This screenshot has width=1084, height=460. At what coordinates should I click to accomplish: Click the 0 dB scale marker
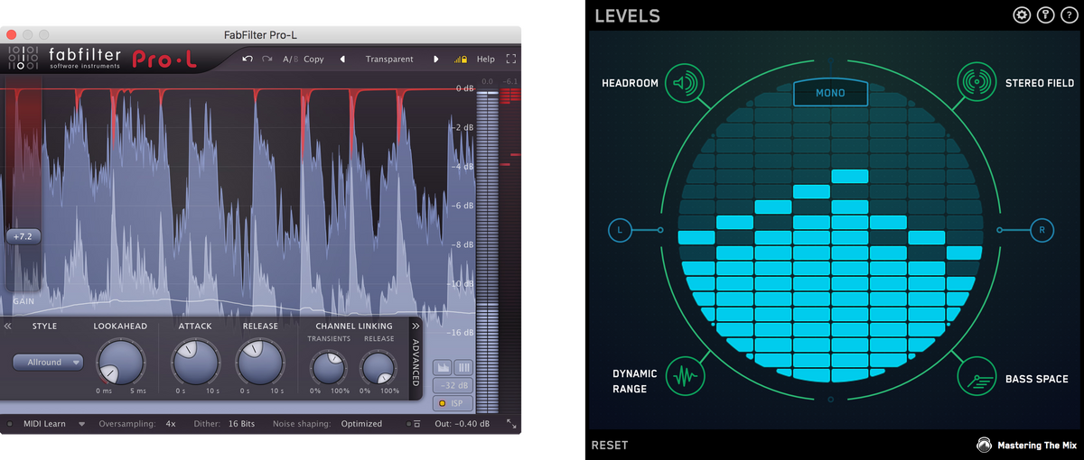click(464, 88)
